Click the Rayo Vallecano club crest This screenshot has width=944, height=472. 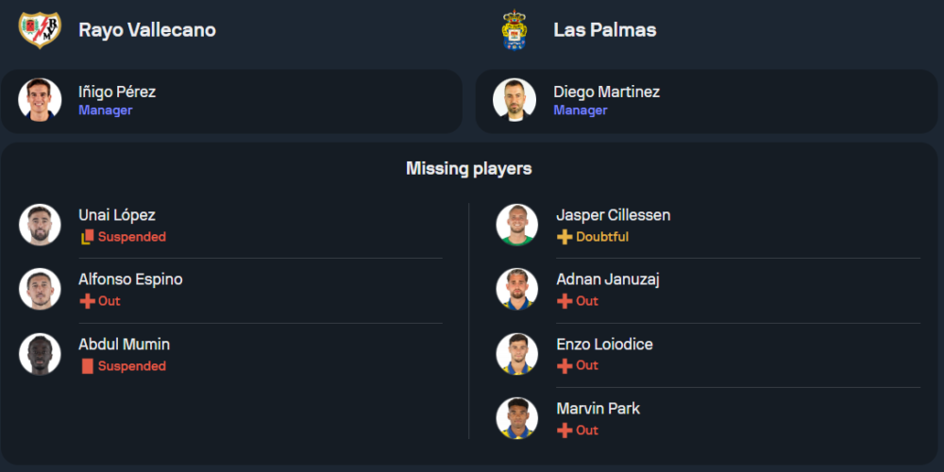[40, 30]
